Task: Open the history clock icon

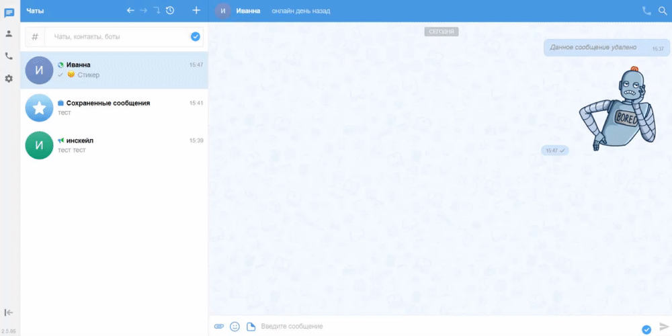Action: 170,10
